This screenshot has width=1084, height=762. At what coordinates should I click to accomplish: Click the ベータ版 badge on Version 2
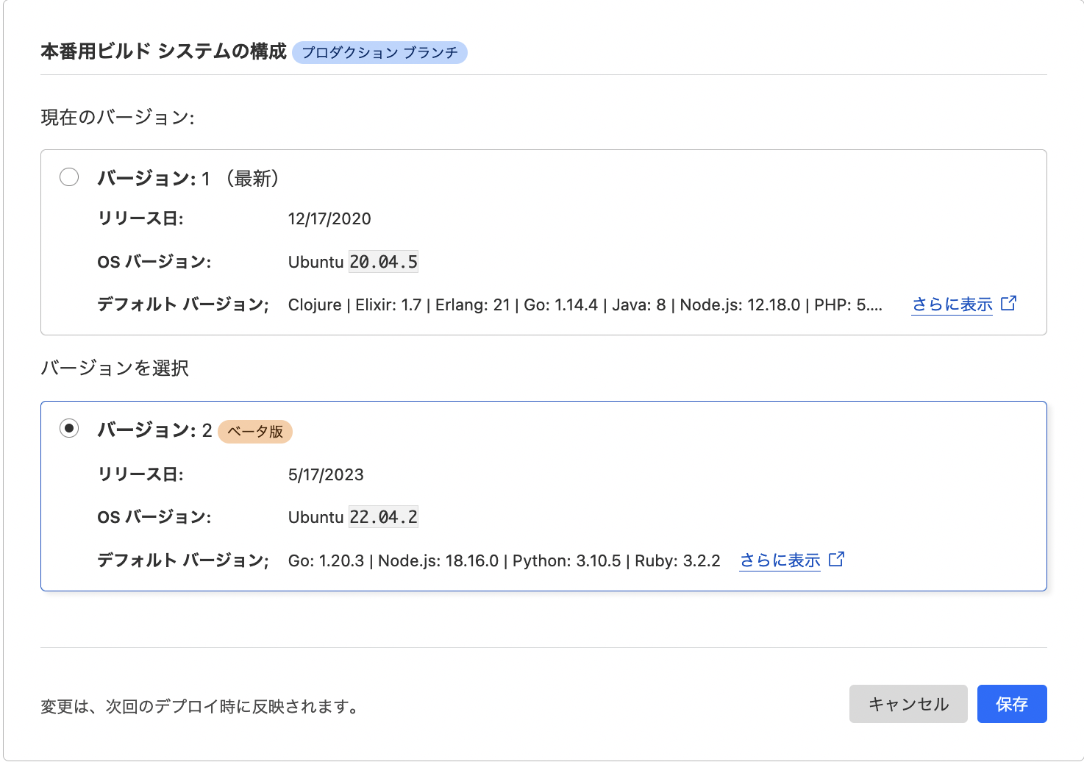(x=254, y=432)
